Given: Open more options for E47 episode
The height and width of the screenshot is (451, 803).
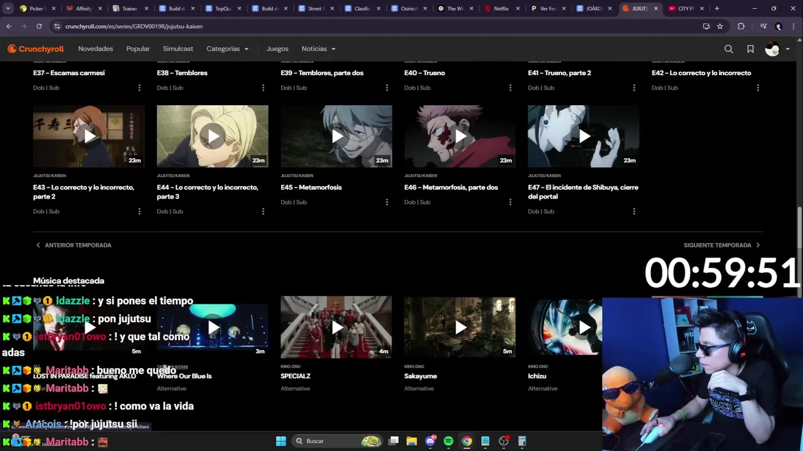Looking at the screenshot, I should (634, 211).
